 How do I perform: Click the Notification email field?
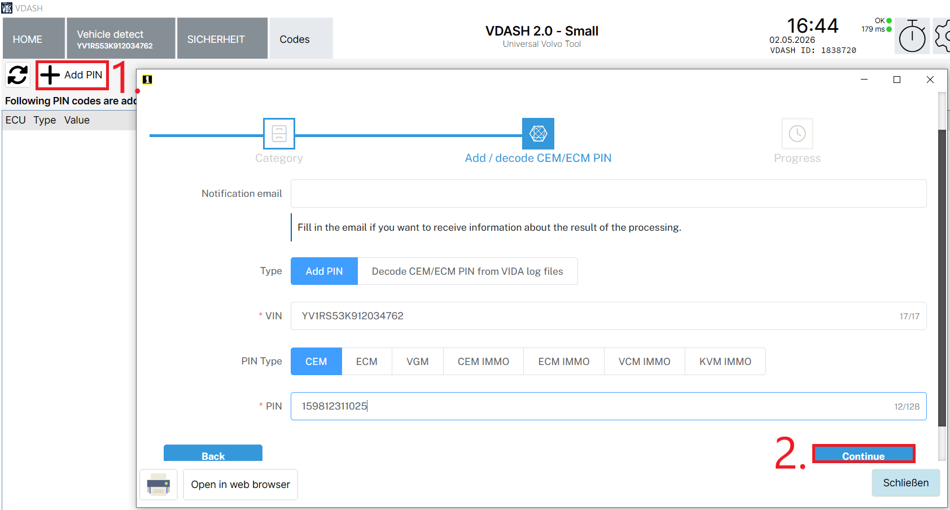tap(608, 194)
